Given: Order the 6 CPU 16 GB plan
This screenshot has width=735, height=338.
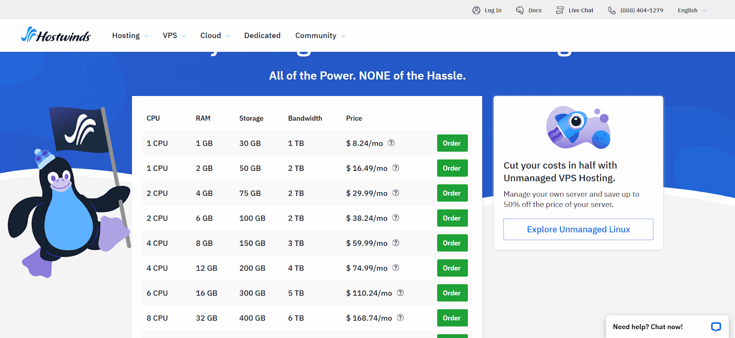Looking at the screenshot, I should (452, 293).
